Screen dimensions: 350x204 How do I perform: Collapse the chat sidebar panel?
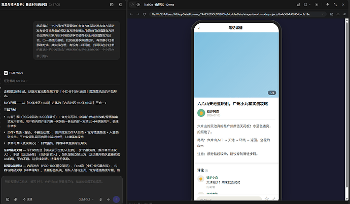[x=120, y=5]
